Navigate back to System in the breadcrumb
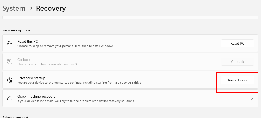Screen dimensions: 261x118 pyautogui.click(x=14, y=8)
